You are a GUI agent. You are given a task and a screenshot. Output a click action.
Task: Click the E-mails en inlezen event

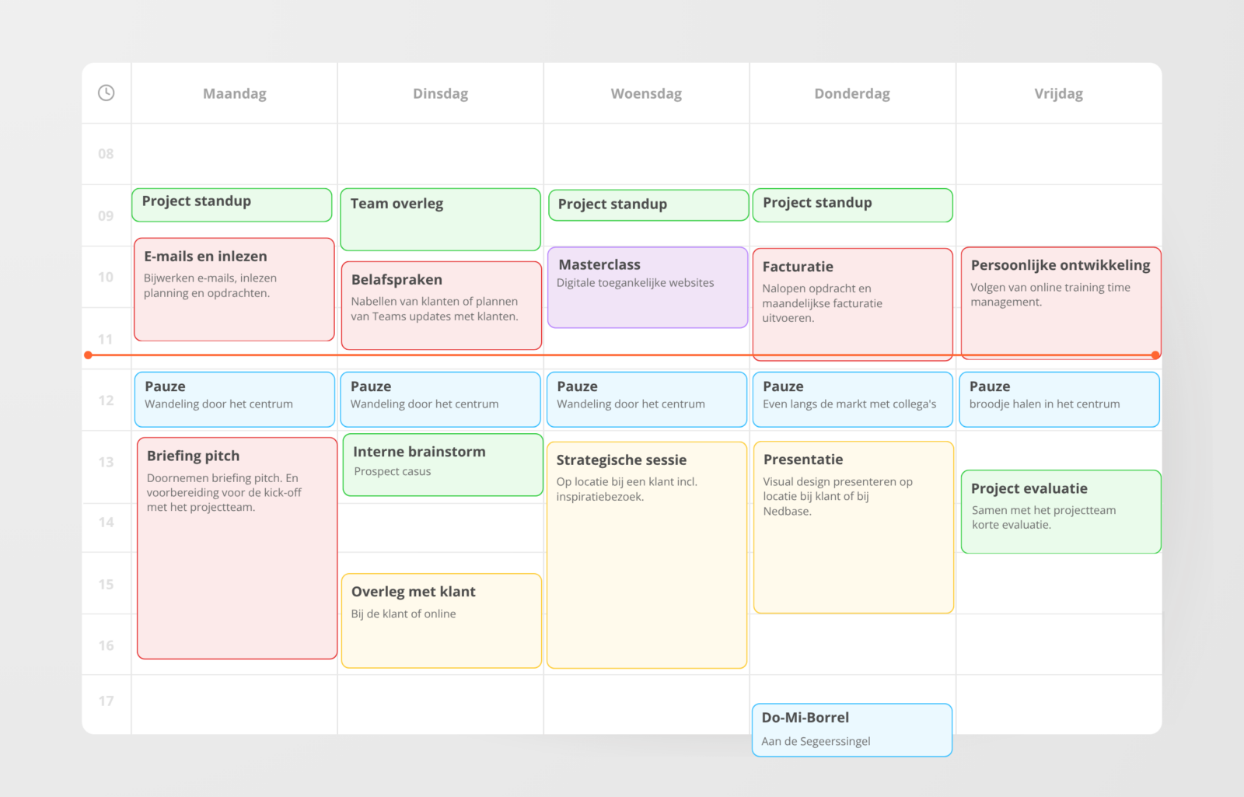[x=234, y=289]
